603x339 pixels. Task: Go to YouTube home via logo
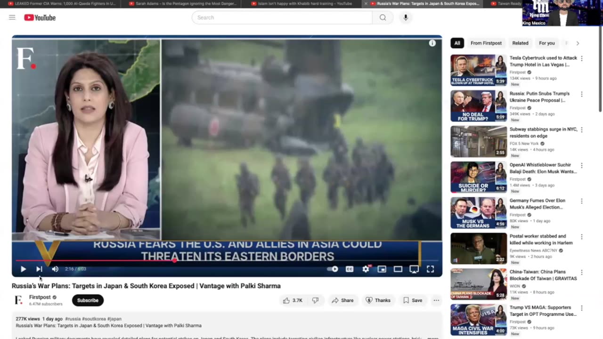pos(40,17)
